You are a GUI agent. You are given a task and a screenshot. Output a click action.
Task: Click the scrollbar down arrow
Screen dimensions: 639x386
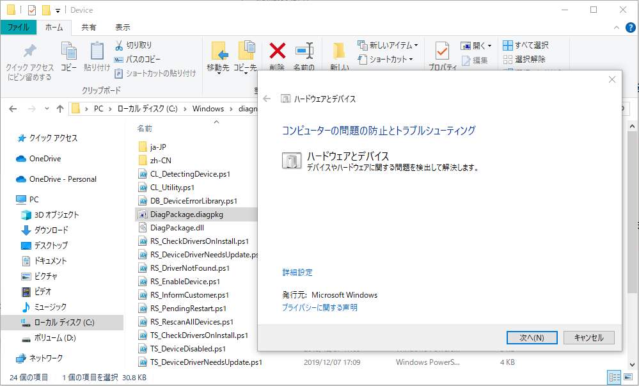click(632, 365)
